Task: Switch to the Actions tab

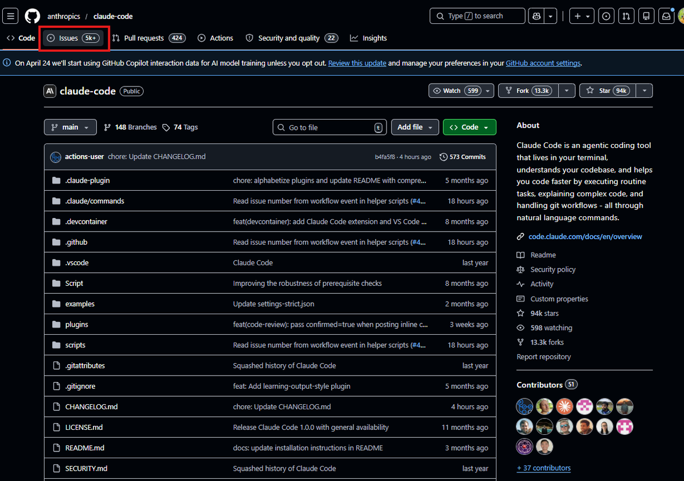Action: coord(215,38)
